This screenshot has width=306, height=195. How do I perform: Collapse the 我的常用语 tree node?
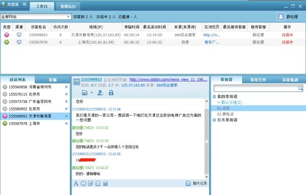[x=214, y=96]
